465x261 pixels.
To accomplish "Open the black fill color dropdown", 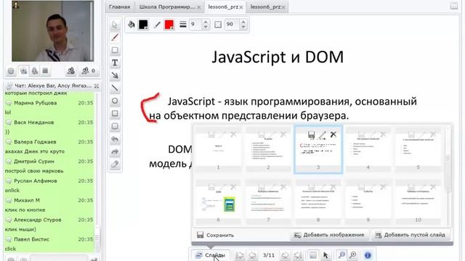I will coord(144,24).
